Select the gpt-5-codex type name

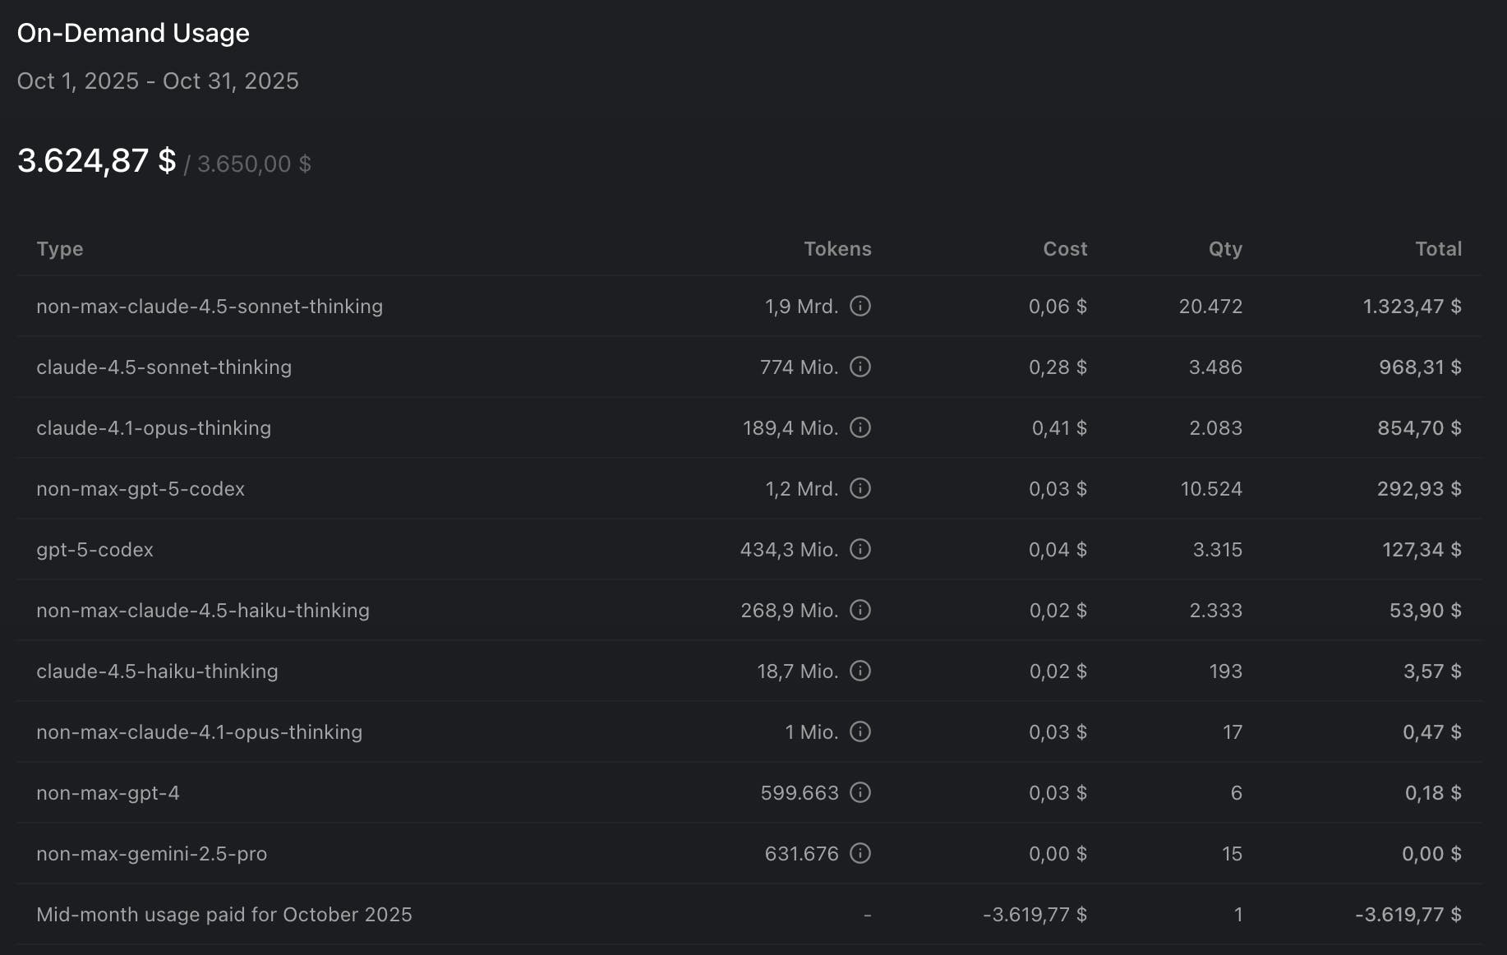pos(94,549)
